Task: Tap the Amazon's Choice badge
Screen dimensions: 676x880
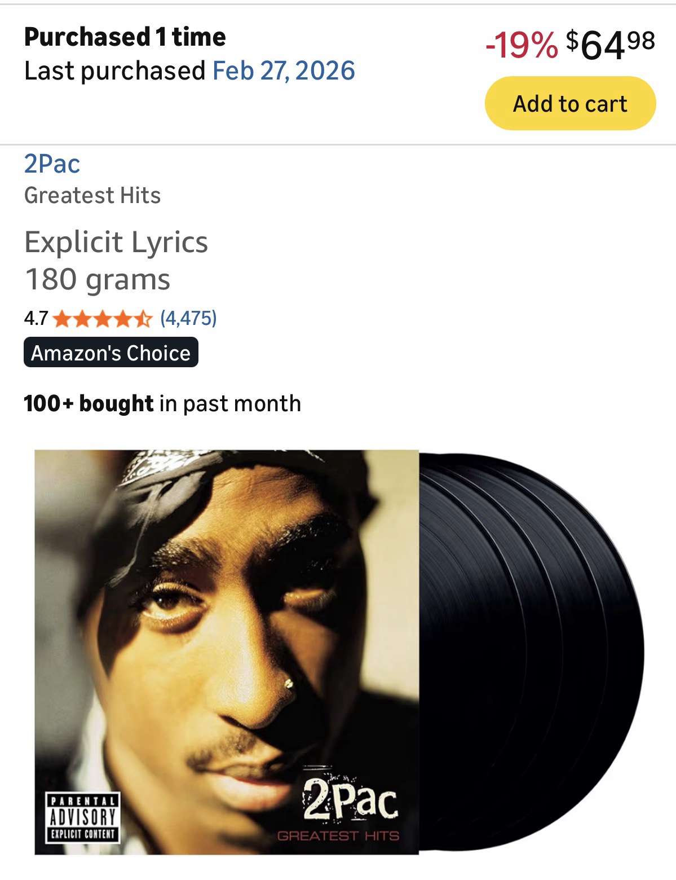Action: tap(111, 353)
